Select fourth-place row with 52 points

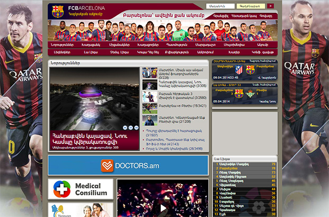(x=245, y=177)
